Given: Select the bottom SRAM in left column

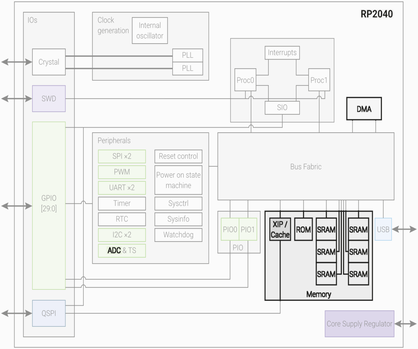Looking at the screenshot, I should point(326,274).
